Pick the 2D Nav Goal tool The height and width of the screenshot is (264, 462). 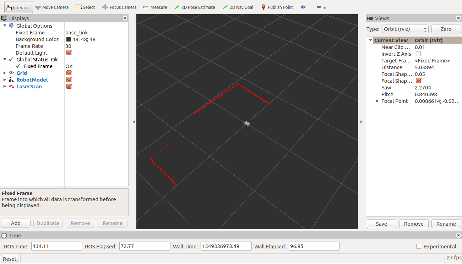tap(238, 7)
